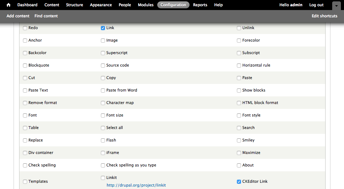Image resolution: width=344 pixels, height=189 pixels.
Task: Enable the Unlink checkbox
Action: [x=239, y=28]
